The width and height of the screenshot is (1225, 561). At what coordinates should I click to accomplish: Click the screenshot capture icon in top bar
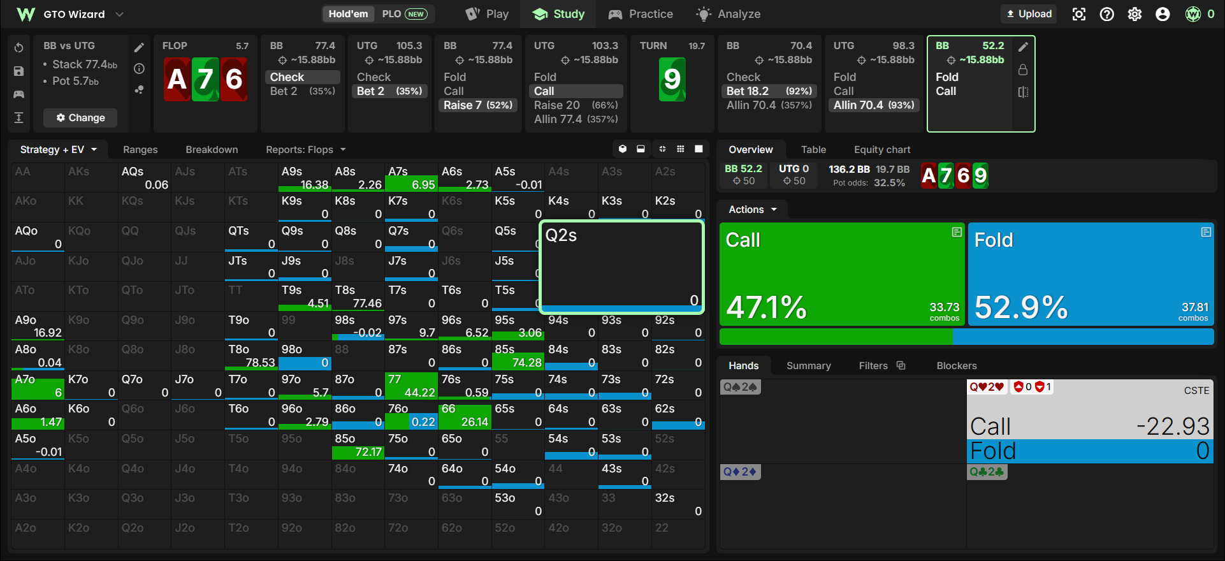[x=1079, y=14]
